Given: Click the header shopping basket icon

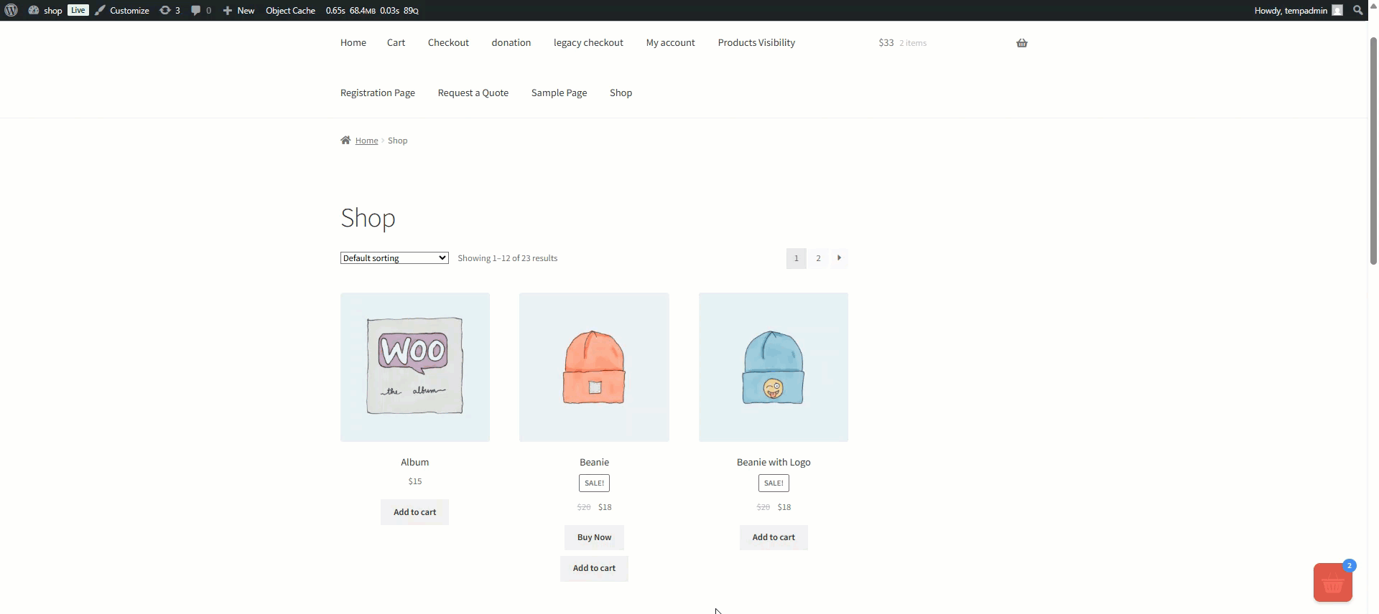Looking at the screenshot, I should coord(1021,43).
